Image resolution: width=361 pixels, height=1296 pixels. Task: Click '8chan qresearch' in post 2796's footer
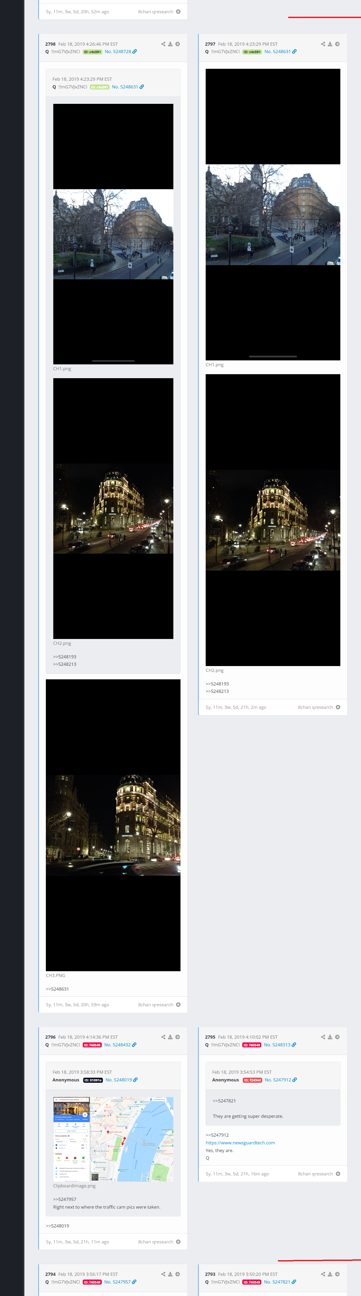click(x=156, y=1242)
